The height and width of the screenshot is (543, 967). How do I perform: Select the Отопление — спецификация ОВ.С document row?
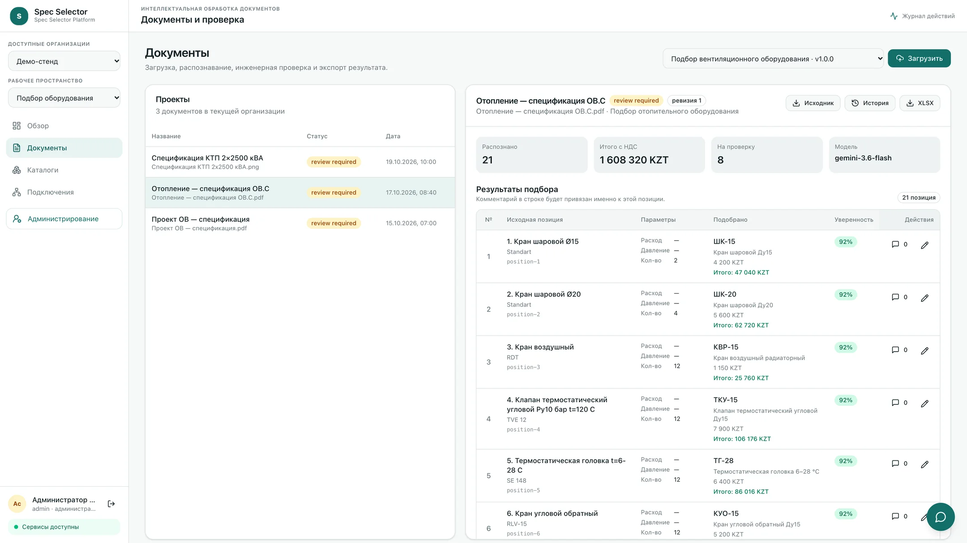[300, 193]
